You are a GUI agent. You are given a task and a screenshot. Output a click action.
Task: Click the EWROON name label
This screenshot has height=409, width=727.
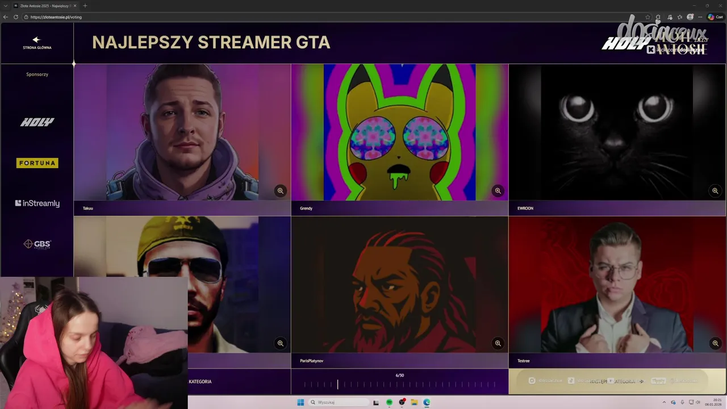[x=525, y=208]
